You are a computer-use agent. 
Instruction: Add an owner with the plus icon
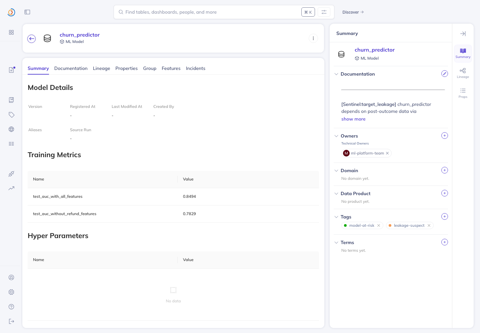point(445,136)
